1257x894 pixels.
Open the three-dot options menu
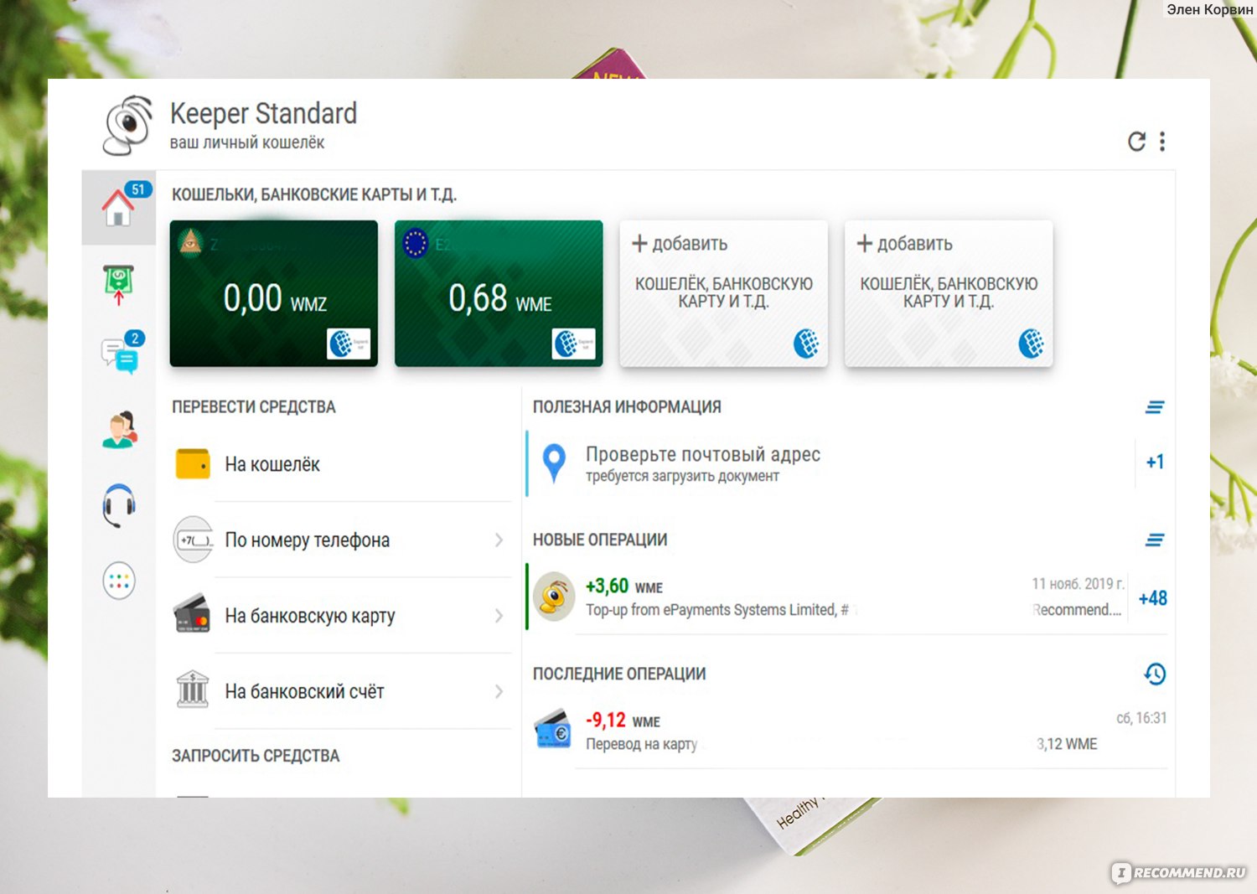[x=1162, y=142]
